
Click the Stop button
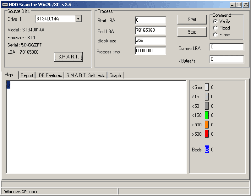[x=192, y=32]
